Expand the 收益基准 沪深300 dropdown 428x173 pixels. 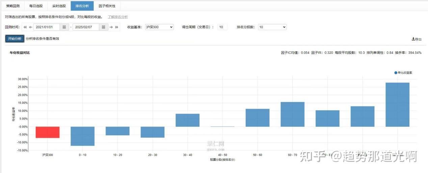159,27
